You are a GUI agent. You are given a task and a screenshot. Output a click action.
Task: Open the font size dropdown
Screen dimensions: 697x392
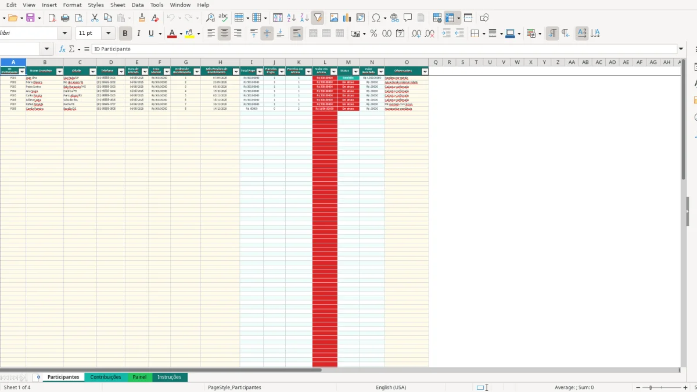108,34
